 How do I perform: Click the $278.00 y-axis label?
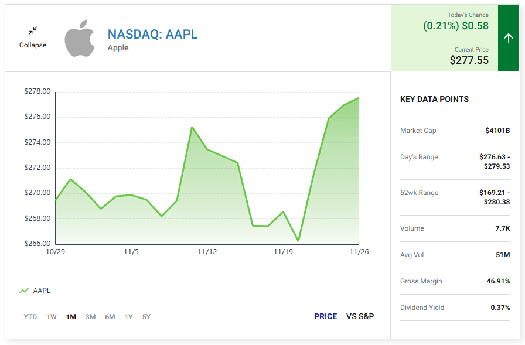coord(37,91)
